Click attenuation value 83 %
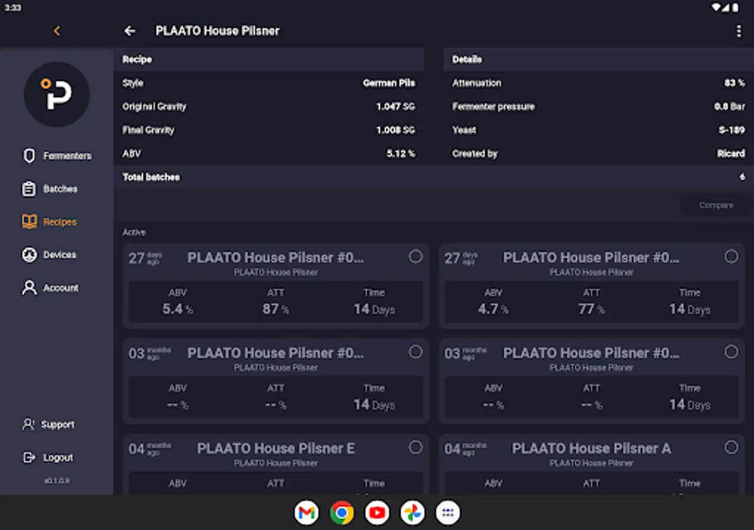Image resolution: width=754 pixels, height=530 pixels. coord(735,83)
